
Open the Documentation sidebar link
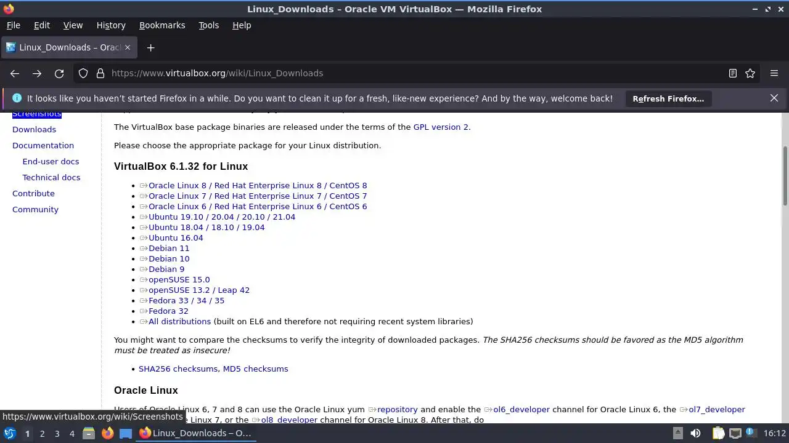pos(43,145)
